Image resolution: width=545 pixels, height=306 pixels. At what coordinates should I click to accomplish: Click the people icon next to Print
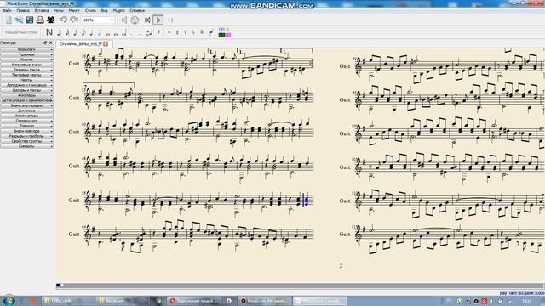[51, 20]
